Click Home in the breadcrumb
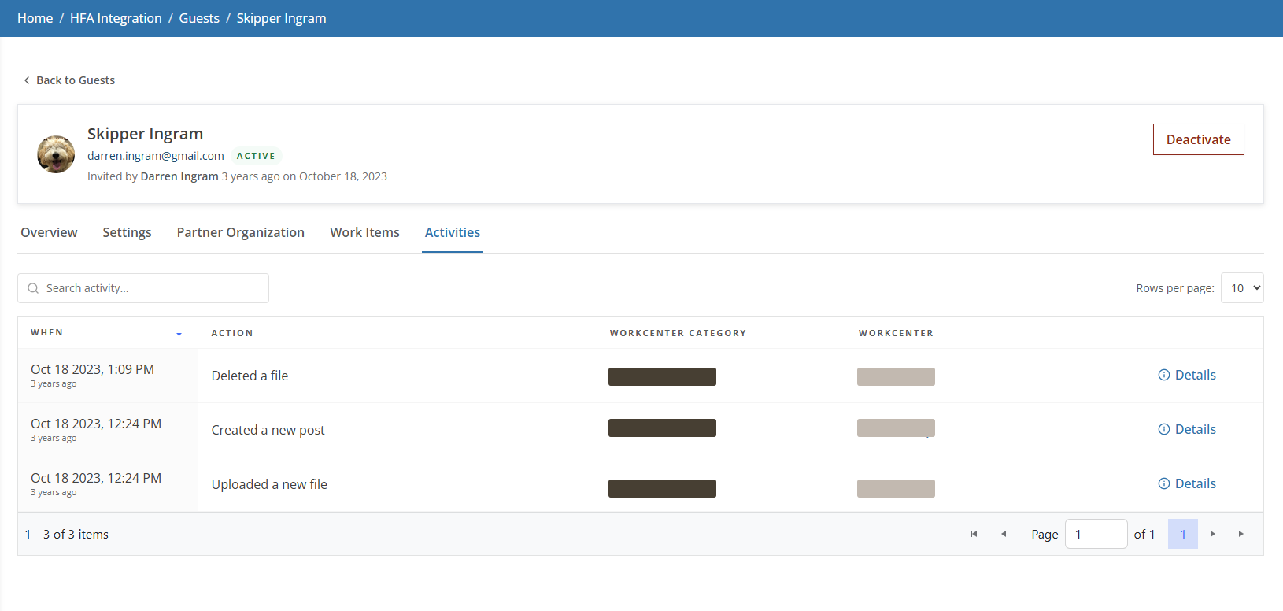 35,18
